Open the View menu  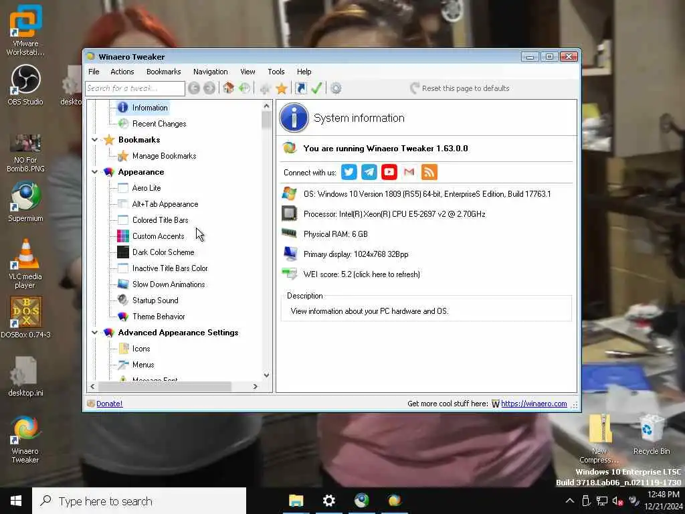coord(248,72)
